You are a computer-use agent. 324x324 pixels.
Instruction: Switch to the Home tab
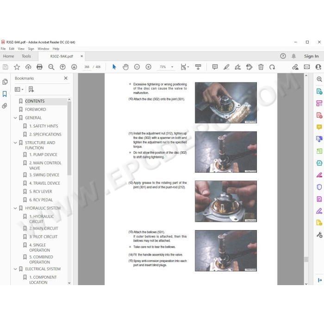(x=8, y=56)
